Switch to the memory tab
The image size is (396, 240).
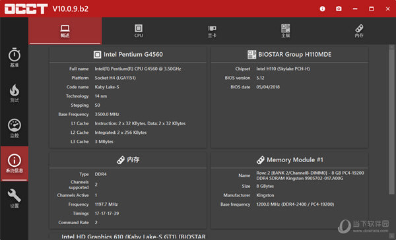click(x=359, y=31)
